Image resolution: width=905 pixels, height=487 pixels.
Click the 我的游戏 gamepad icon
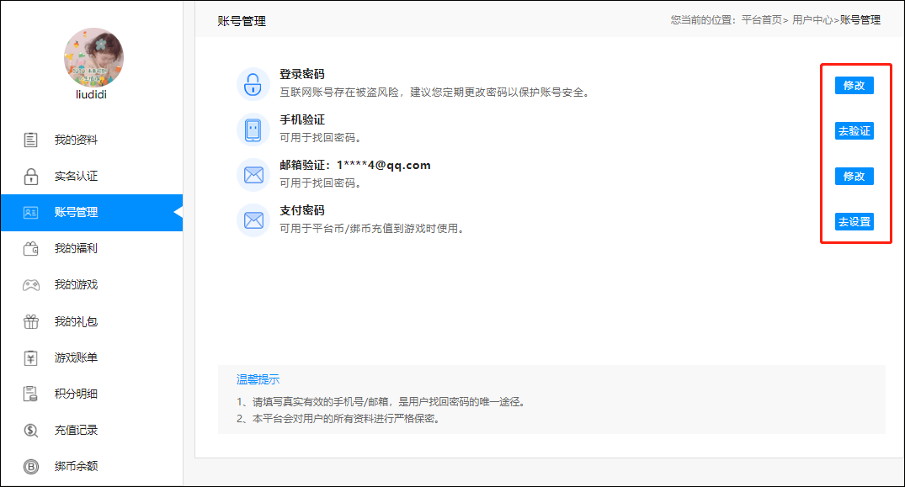click(x=30, y=284)
